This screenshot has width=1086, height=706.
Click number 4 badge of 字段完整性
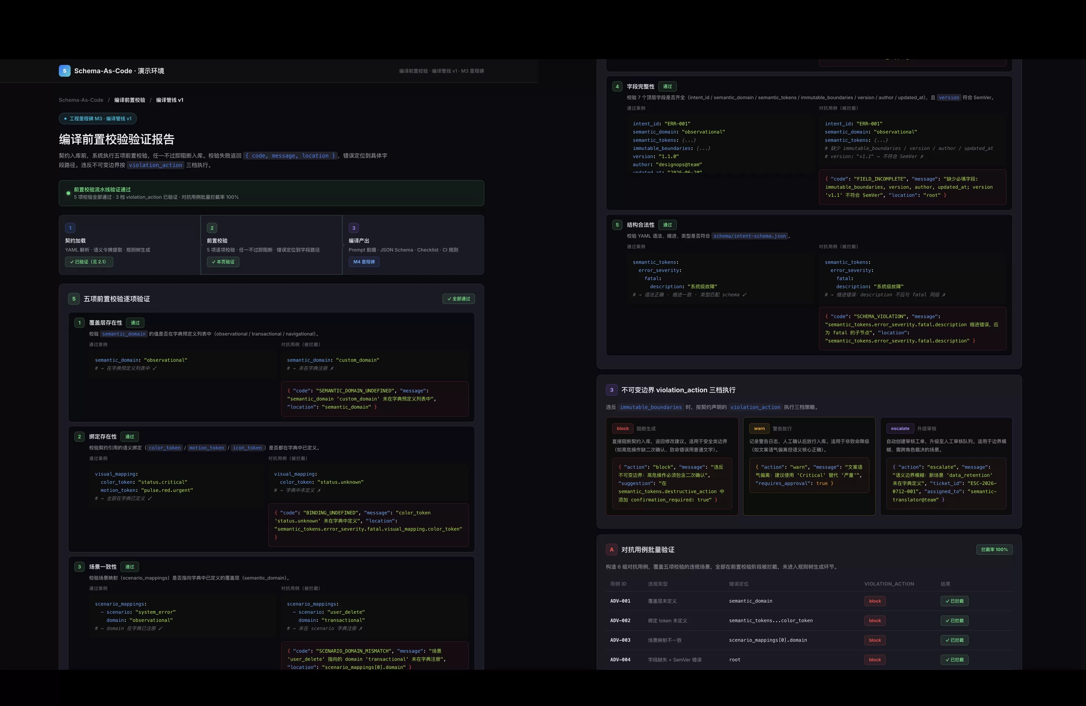click(617, 86)
